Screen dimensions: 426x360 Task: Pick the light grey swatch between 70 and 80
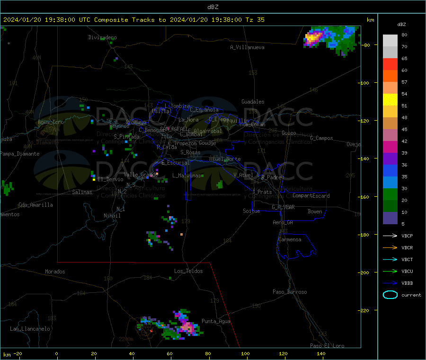(x=390, y=41)
